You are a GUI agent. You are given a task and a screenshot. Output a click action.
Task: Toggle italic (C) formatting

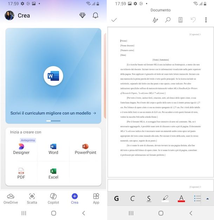(133, 199)
